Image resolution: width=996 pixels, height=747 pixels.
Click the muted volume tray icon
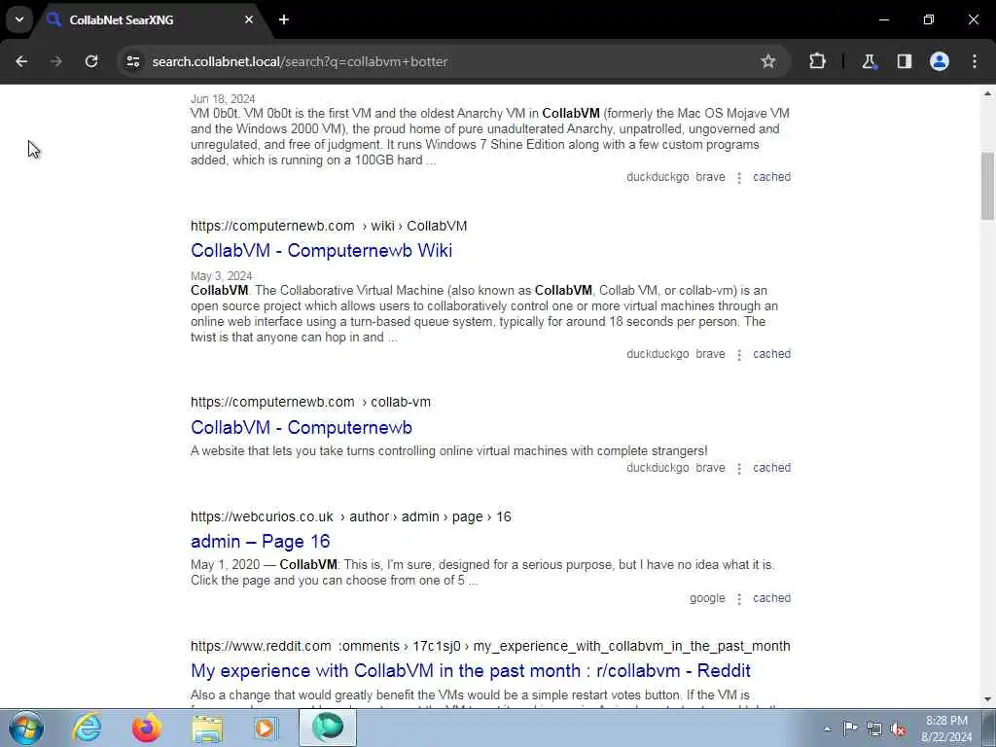(x=898, y=729)
